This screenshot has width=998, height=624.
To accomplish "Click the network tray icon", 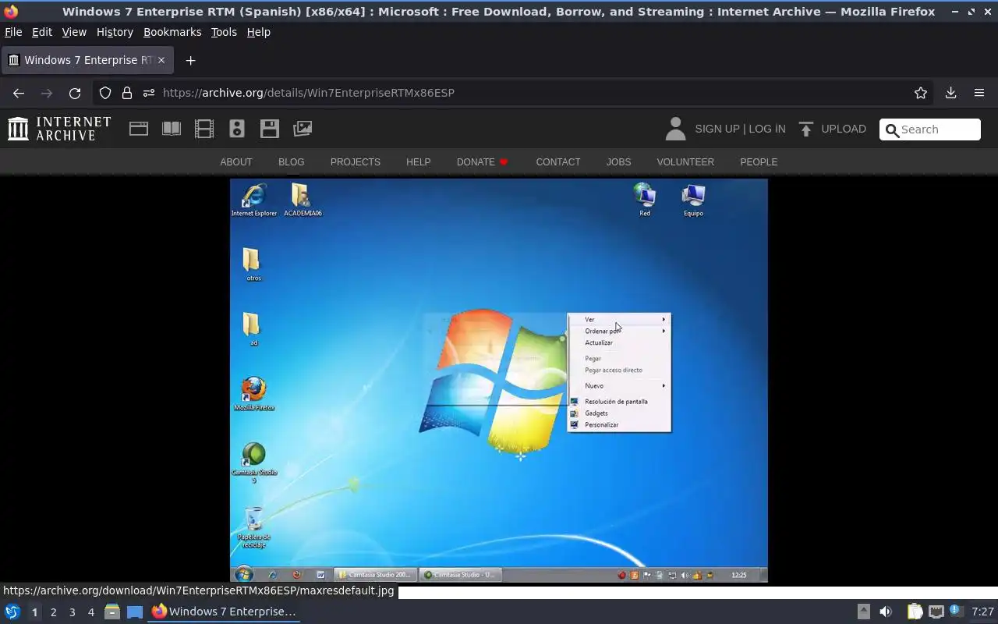I will 936,612.
